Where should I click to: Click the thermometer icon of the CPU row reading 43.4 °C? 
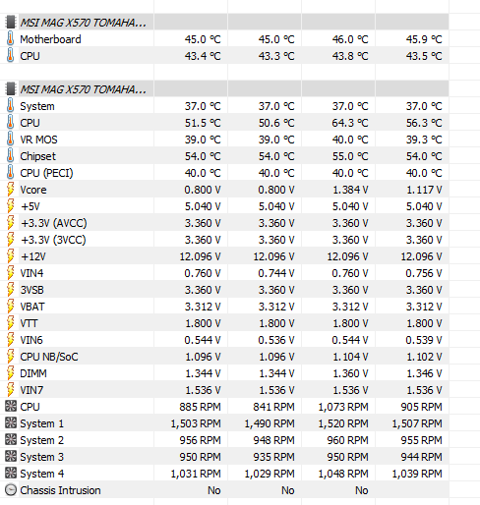click(x=11, y=56)
